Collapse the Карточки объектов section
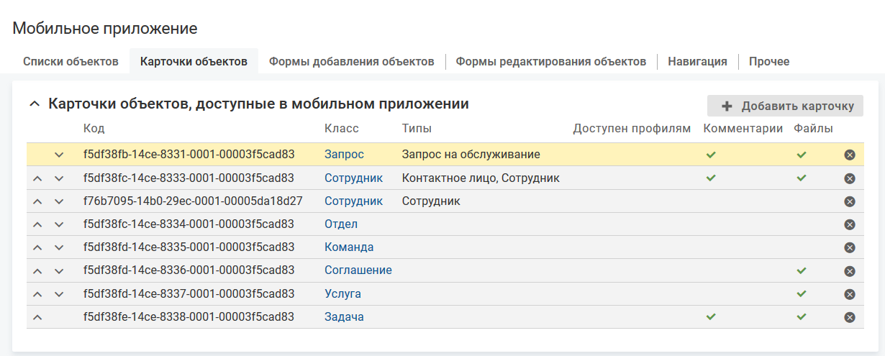 click(x=34, y=104)
